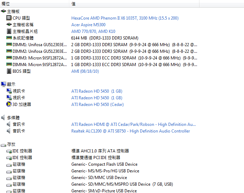Viewport: 244px width, 193px height.
Task: Click the DIMM4 memory module icon
Action: (x=9, y=64)
